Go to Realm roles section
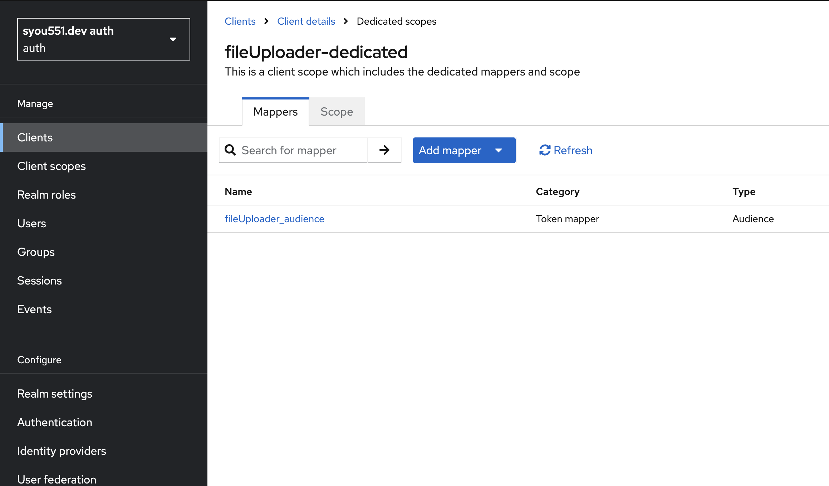Screen dimensions: 829x486 point(46,194)
